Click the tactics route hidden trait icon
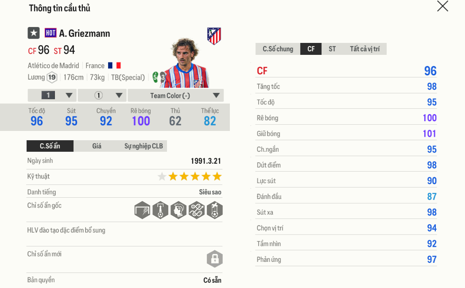The height and width of the screenshot is (288, 465). coord(196,210)
